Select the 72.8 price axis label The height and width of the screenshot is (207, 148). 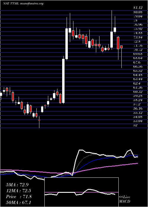(x=137, y=41)
